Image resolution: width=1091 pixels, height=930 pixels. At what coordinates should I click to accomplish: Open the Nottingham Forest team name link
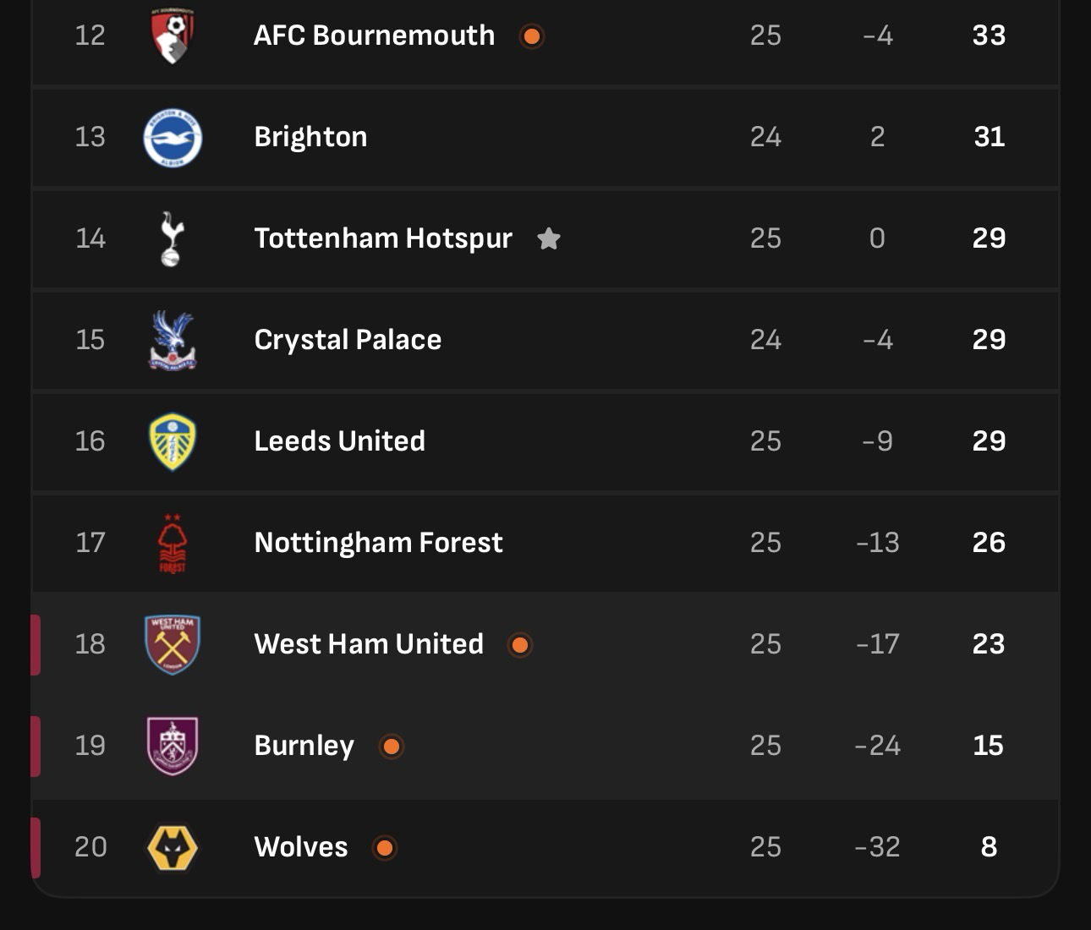[378, 543]
